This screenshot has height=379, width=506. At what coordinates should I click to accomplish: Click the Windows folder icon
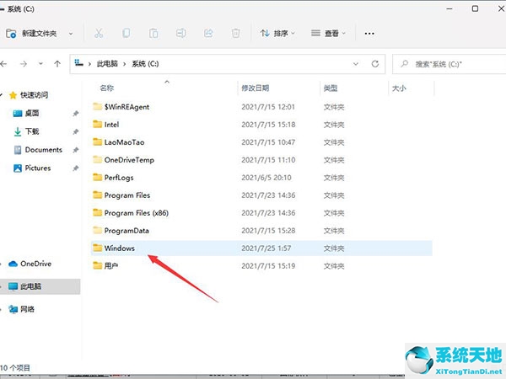[x=98, y=248]
